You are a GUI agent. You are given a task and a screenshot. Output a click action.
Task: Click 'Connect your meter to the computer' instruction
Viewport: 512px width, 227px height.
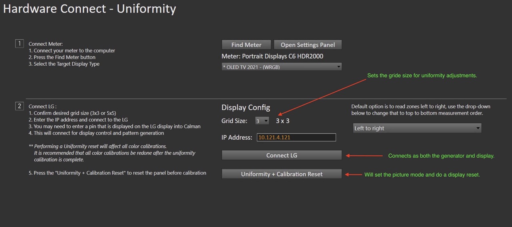tap(72, 51)
